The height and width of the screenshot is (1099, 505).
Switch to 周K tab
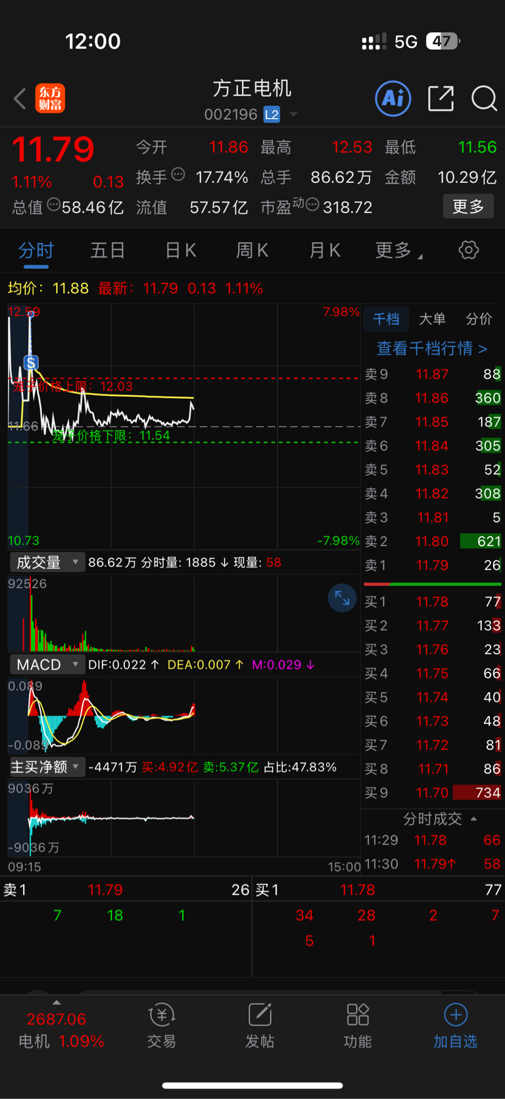[x=252, y=250]
